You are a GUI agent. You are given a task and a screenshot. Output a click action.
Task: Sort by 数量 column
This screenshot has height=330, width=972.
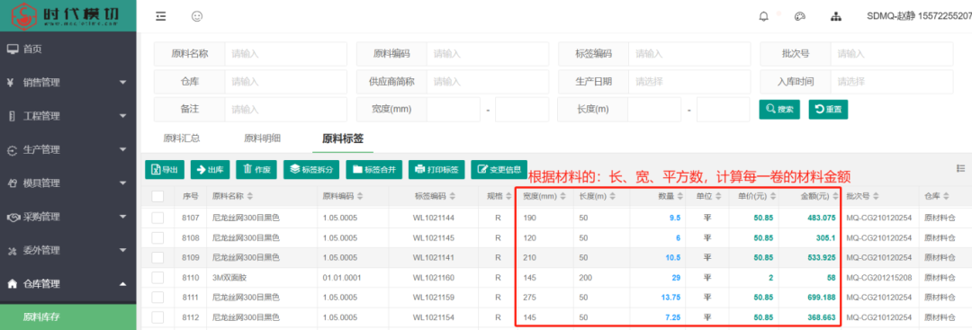point(680,196)
